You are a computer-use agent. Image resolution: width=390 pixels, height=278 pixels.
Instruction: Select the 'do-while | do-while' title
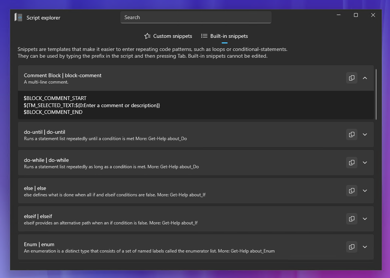[46, 160]
